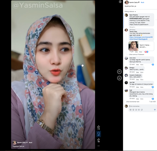Go to the next reel with down chevron
Screen dimensions: 157x151
119,78
